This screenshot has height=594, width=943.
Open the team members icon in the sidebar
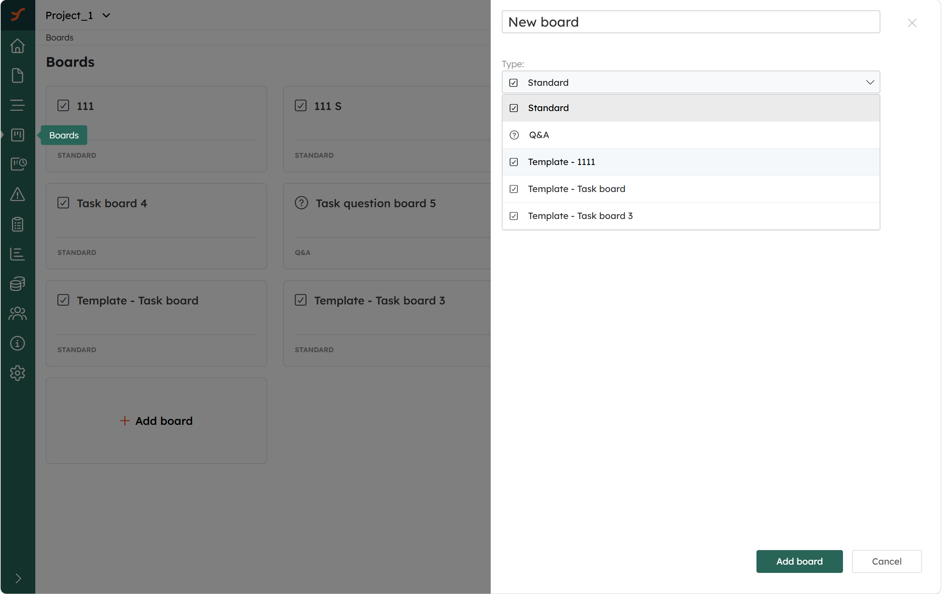click(18, 314)
